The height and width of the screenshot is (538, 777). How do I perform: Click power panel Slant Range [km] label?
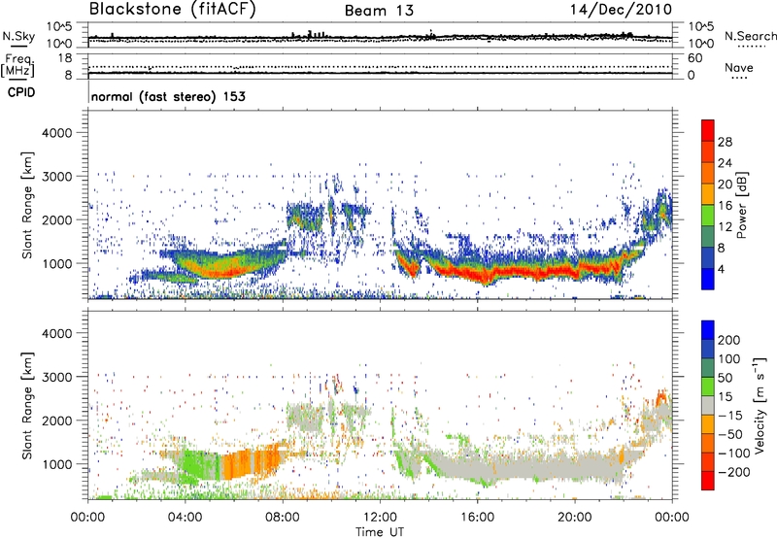(27, 205)
